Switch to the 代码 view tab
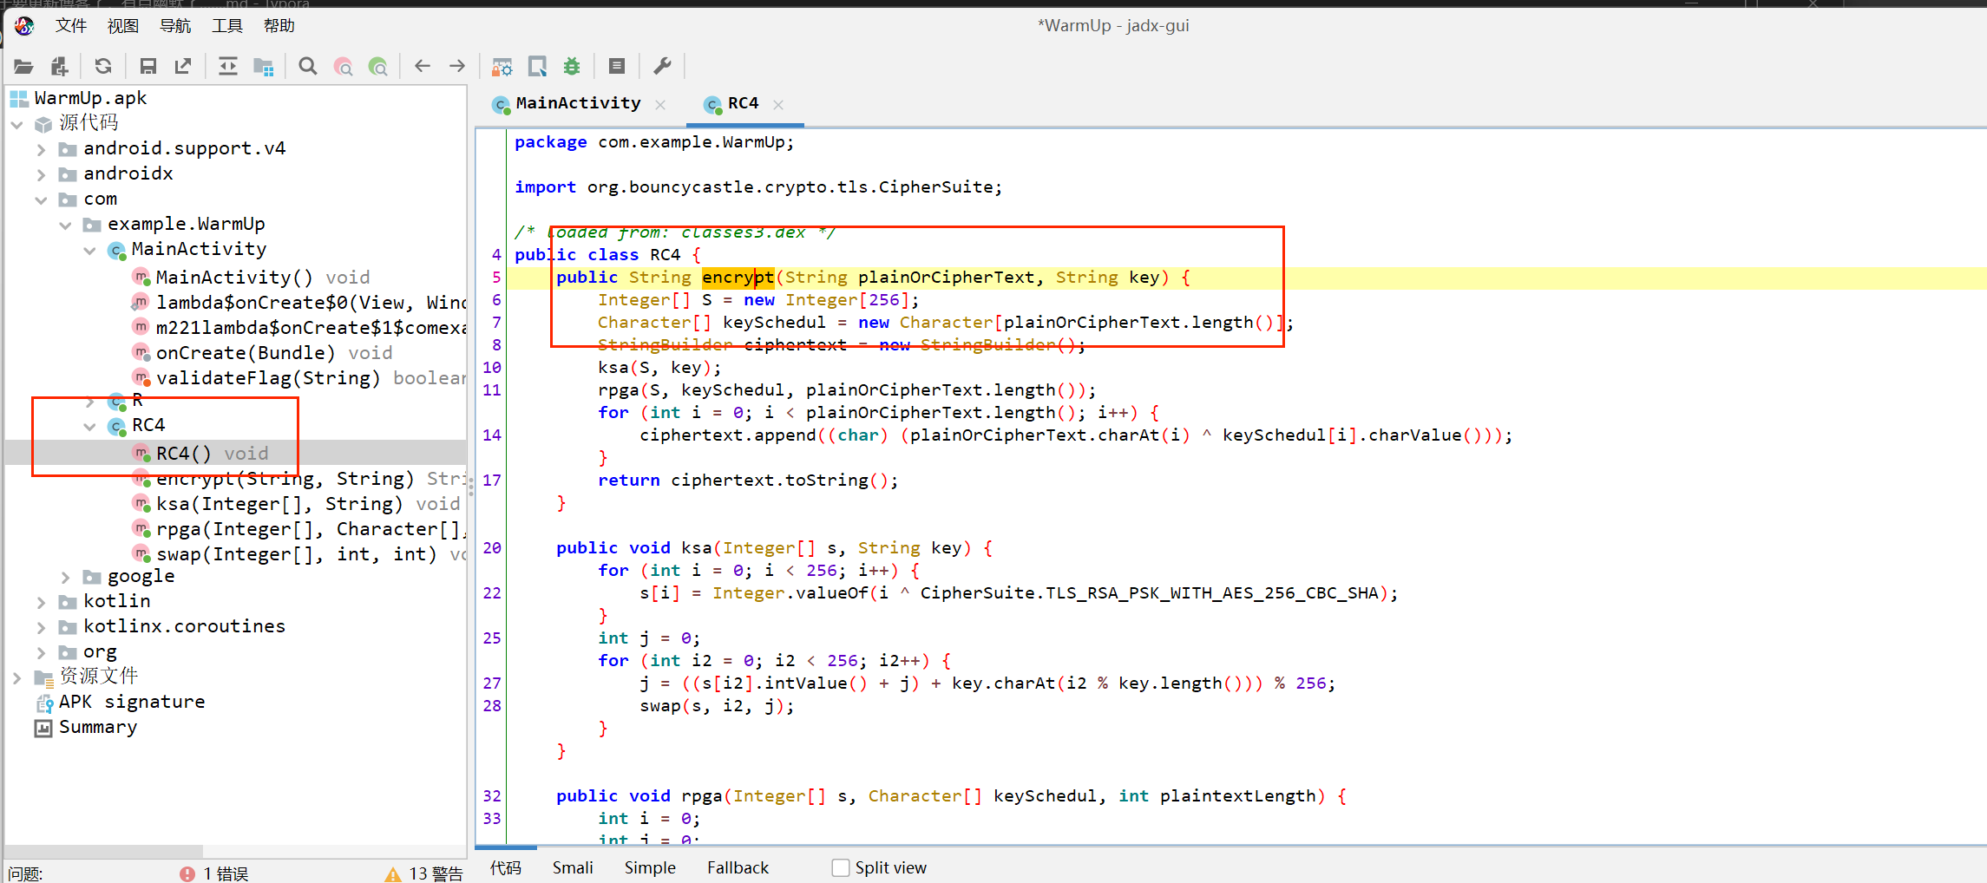This screenshot has width=1987, height=883. [506, 867]
